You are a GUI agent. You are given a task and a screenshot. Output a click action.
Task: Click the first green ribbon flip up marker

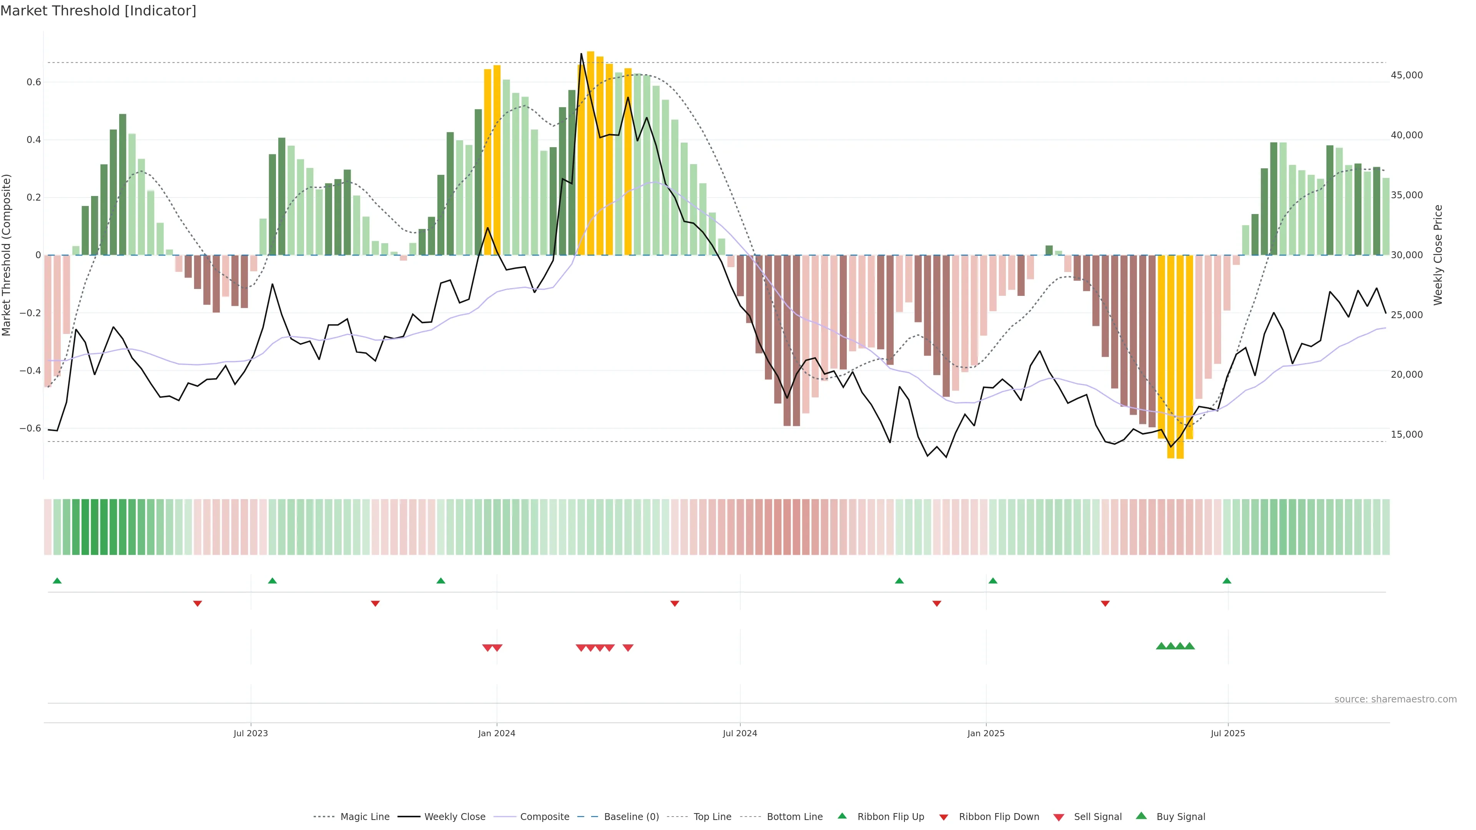point(57,581)
